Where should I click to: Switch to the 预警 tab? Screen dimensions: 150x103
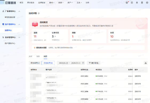coord(38,56)
